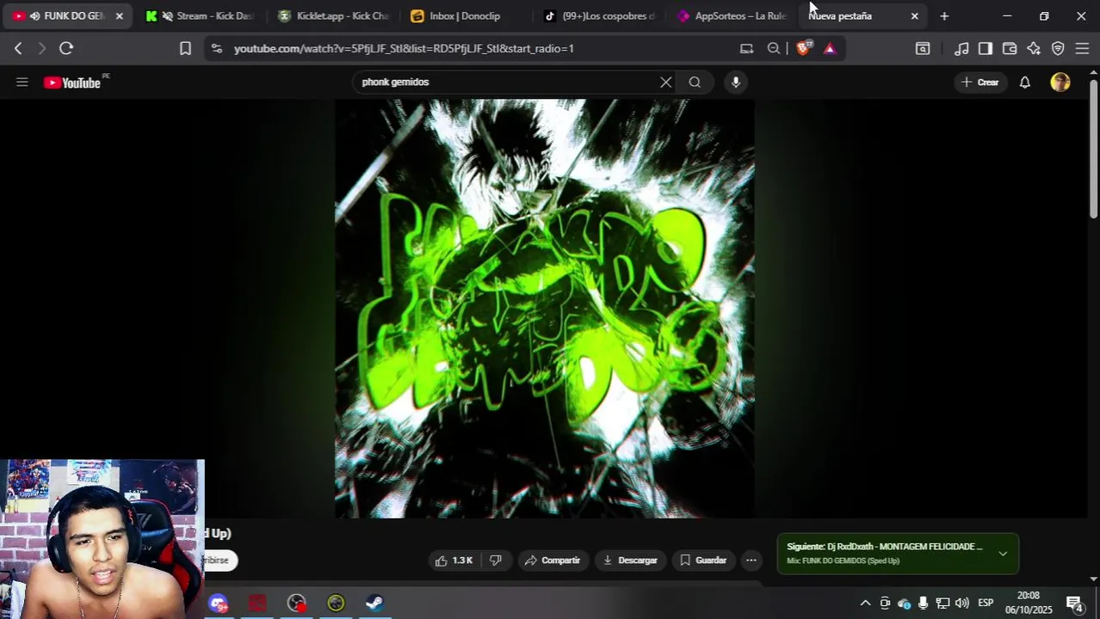
Task: Click the video player thumbnail
Action: (545, 309)
